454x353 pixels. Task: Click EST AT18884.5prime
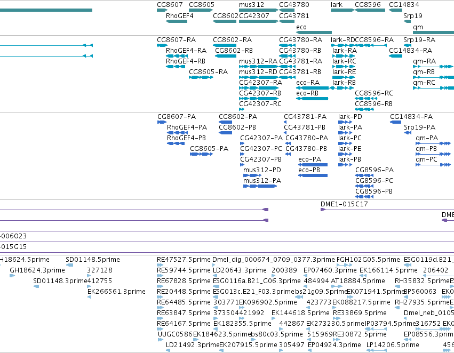tap(336, 286)
